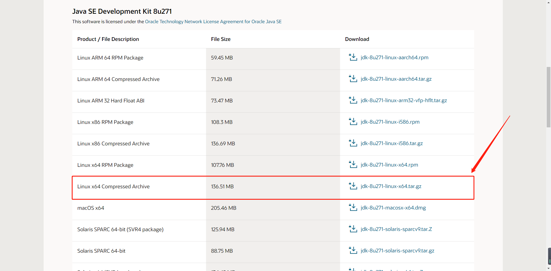The height and width of the screenshot is (271, 551).
Task: Download jdk-8u271-linux-i586.tar.gz link
Action: [392, 143]
